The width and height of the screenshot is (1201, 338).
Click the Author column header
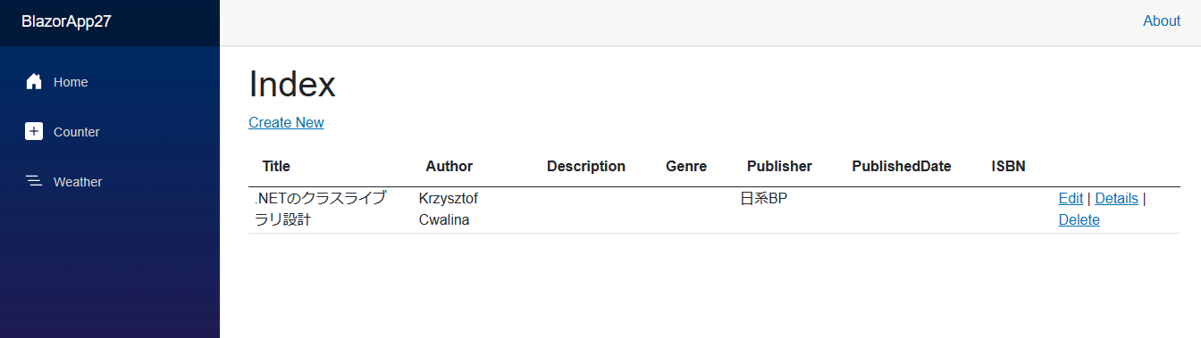449,166
